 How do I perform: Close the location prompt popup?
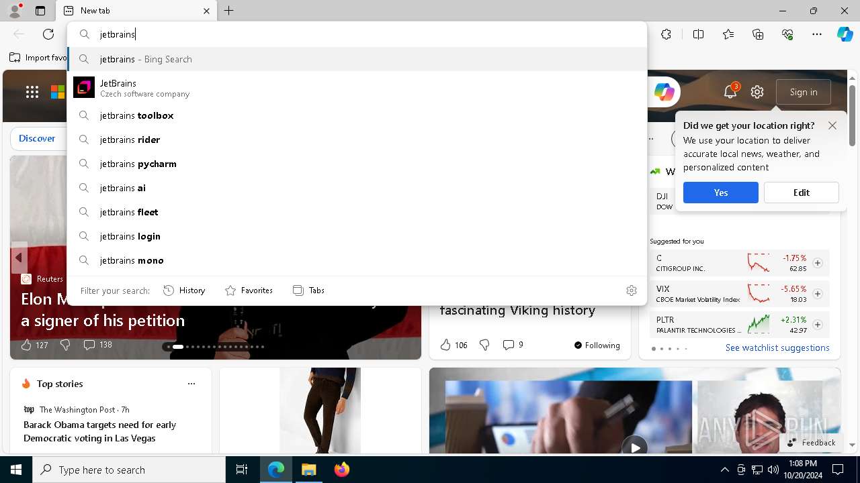(x=832, y=125)
